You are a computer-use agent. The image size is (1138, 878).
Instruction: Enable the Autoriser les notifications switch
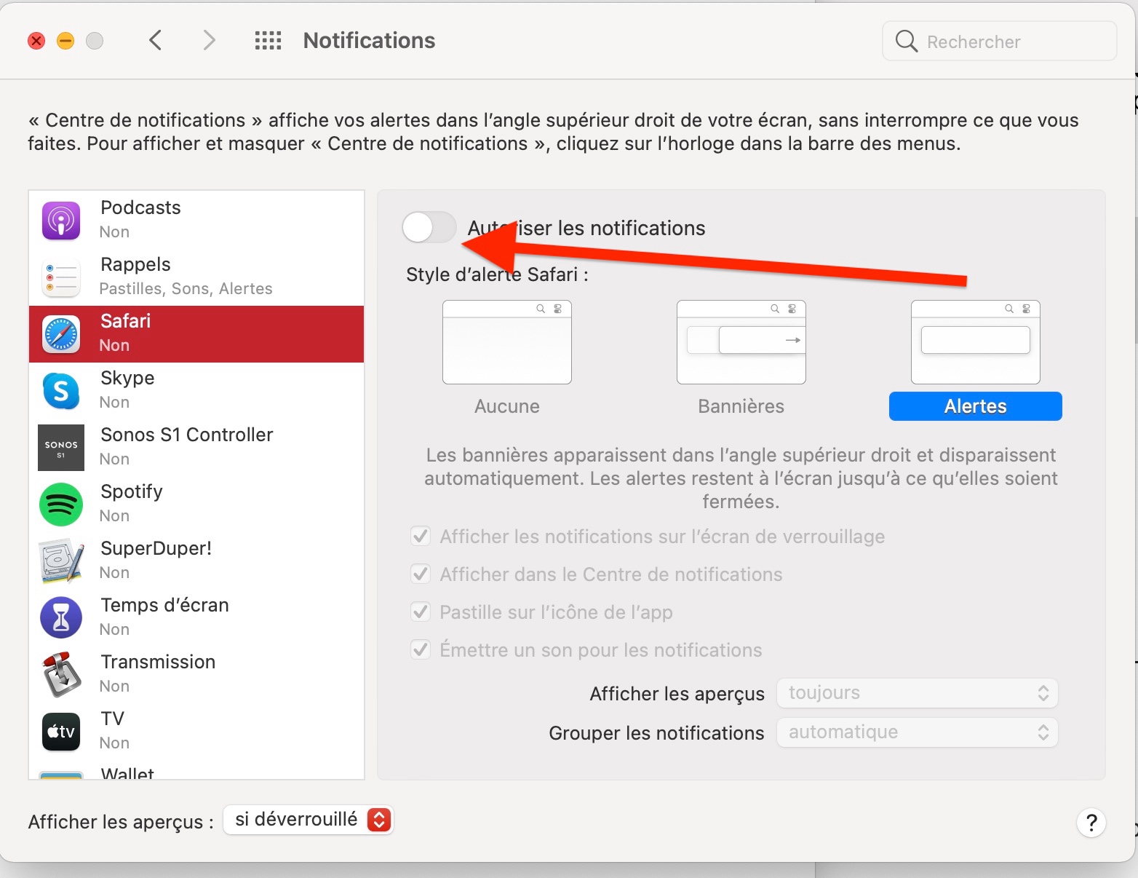click(429, 228)
